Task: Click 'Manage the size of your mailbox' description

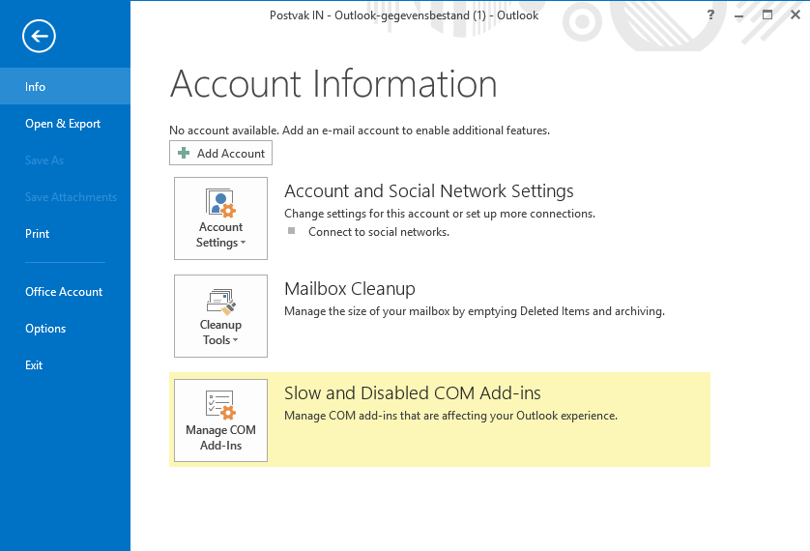Action: coord(475,311)
